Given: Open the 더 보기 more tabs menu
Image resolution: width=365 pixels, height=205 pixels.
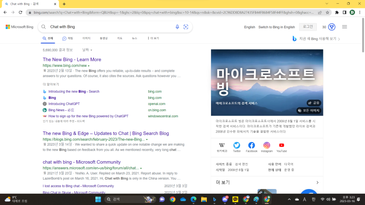Looking at the screenshot, I should (x=153, y=38).
